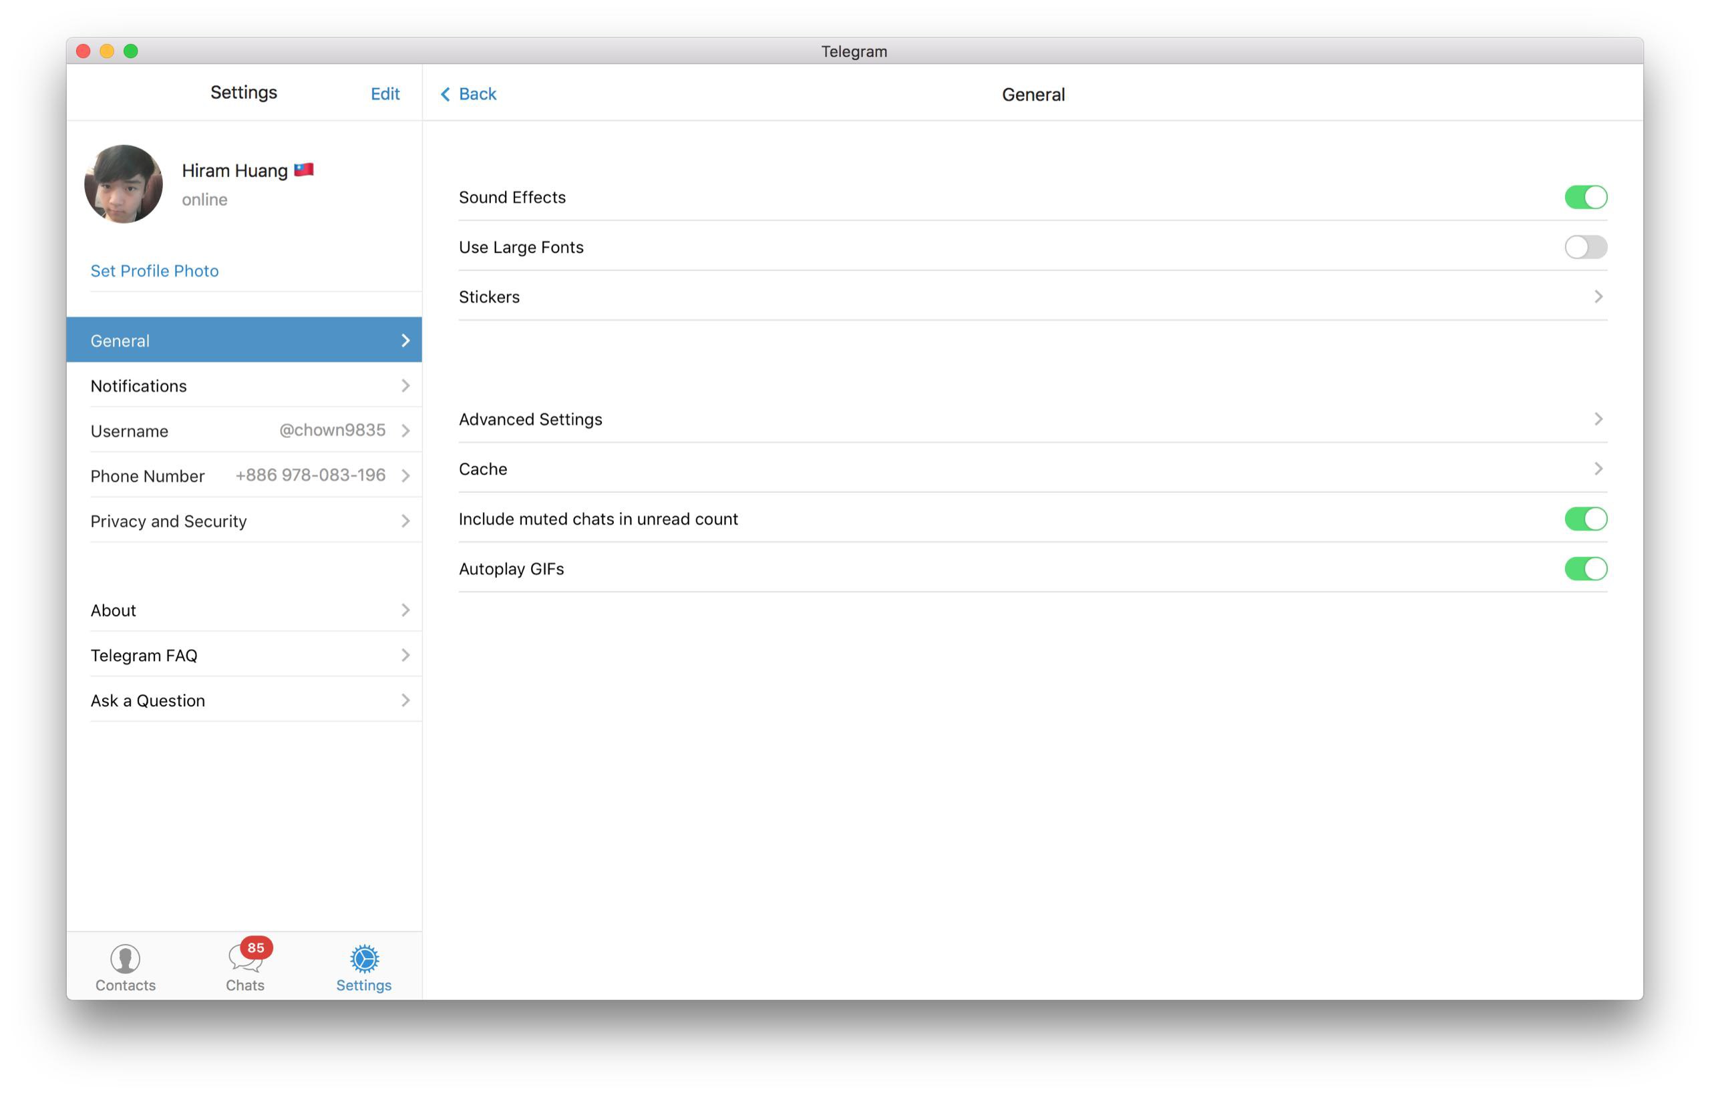Click the chevron on the About row
The width and height of the screenshot is (1710, 1095).
[405, 610]
